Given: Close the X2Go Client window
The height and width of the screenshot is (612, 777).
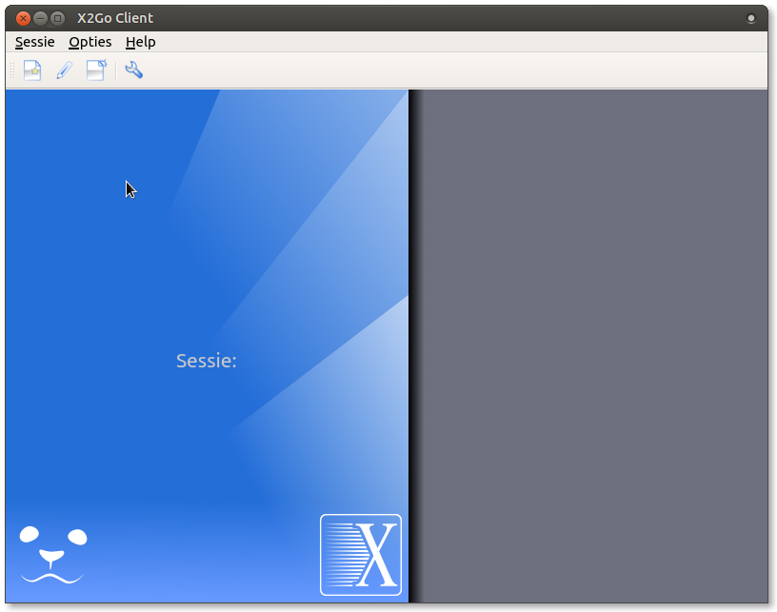Looking at the screenshot, I should [x=23, y=18].
